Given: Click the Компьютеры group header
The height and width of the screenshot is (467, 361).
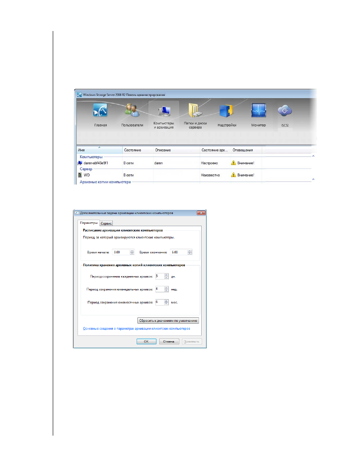Looking at the screenshot, I should click(x=91, y=157).
